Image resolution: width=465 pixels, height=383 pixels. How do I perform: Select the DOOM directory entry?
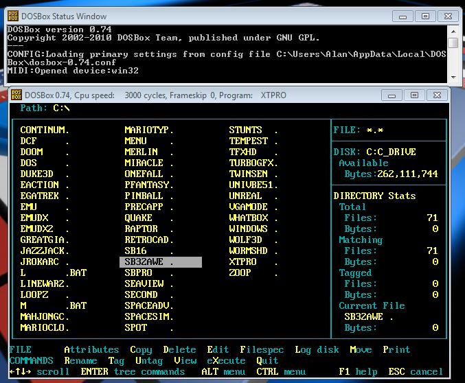coord(45,152)
